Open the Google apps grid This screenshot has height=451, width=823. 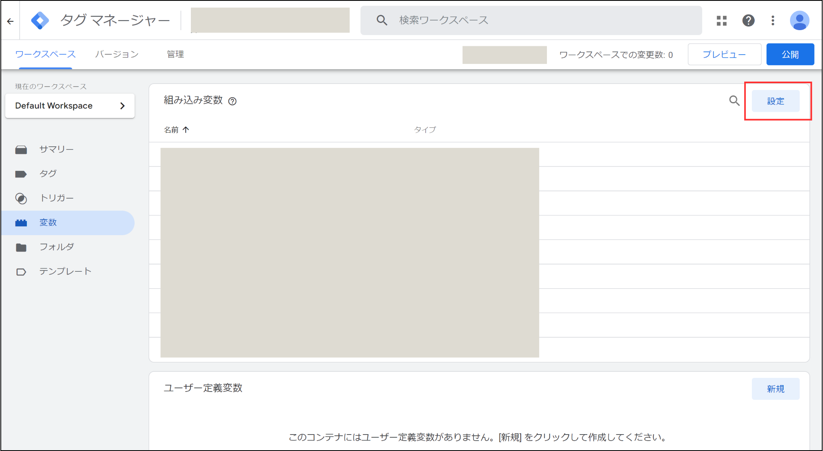pyautogui.click(x=721, y=20)
